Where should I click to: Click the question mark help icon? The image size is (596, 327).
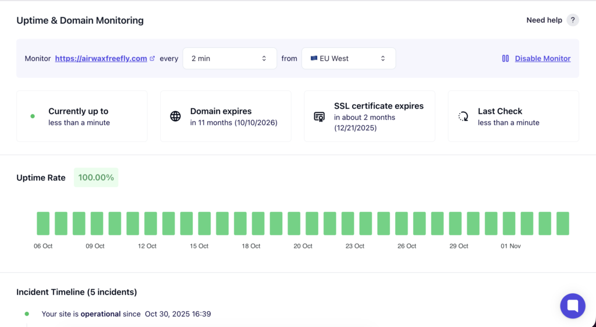[573, 20]
